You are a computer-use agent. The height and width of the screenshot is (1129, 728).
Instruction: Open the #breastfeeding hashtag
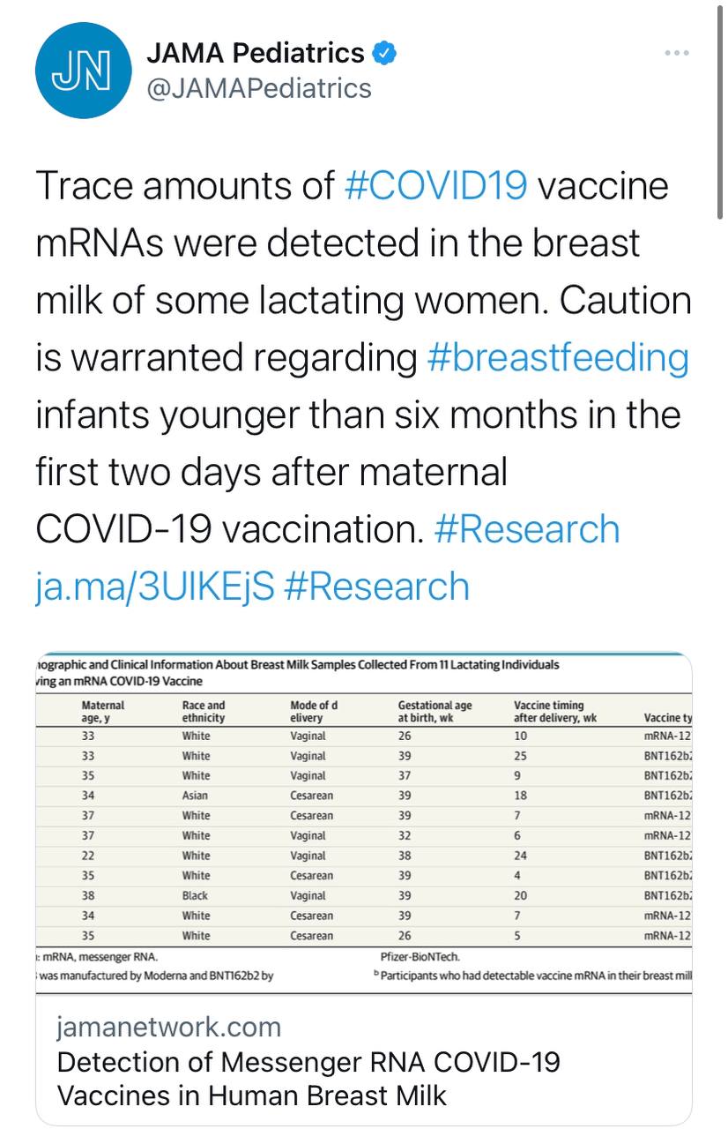click(x=557, y=357)
